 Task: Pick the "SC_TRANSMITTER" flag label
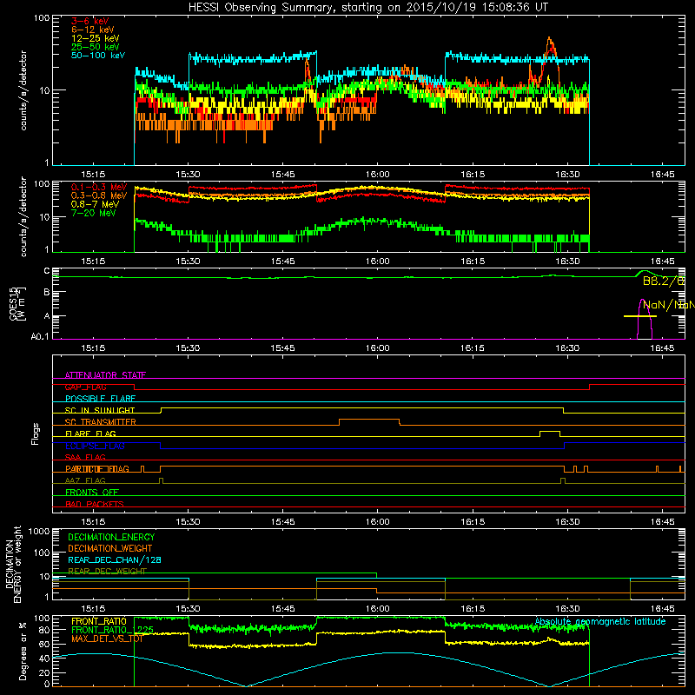click(x=100, y=422)
